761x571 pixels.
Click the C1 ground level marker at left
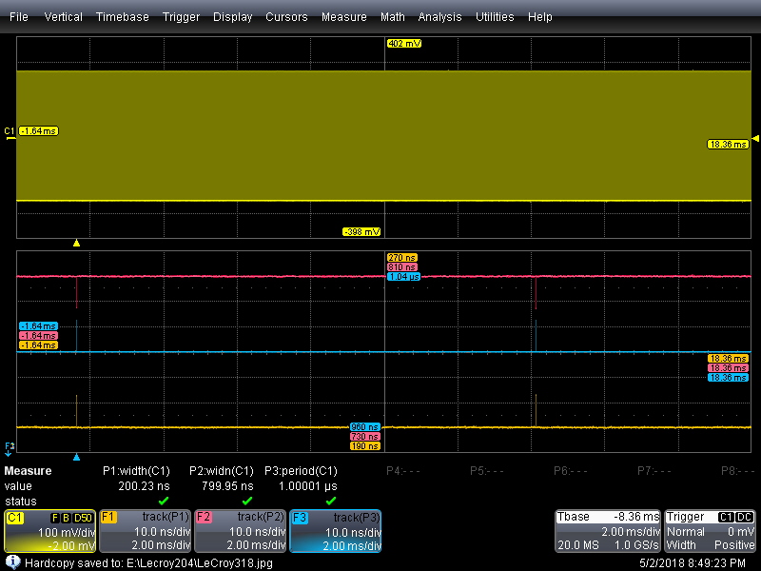[10, 131]
